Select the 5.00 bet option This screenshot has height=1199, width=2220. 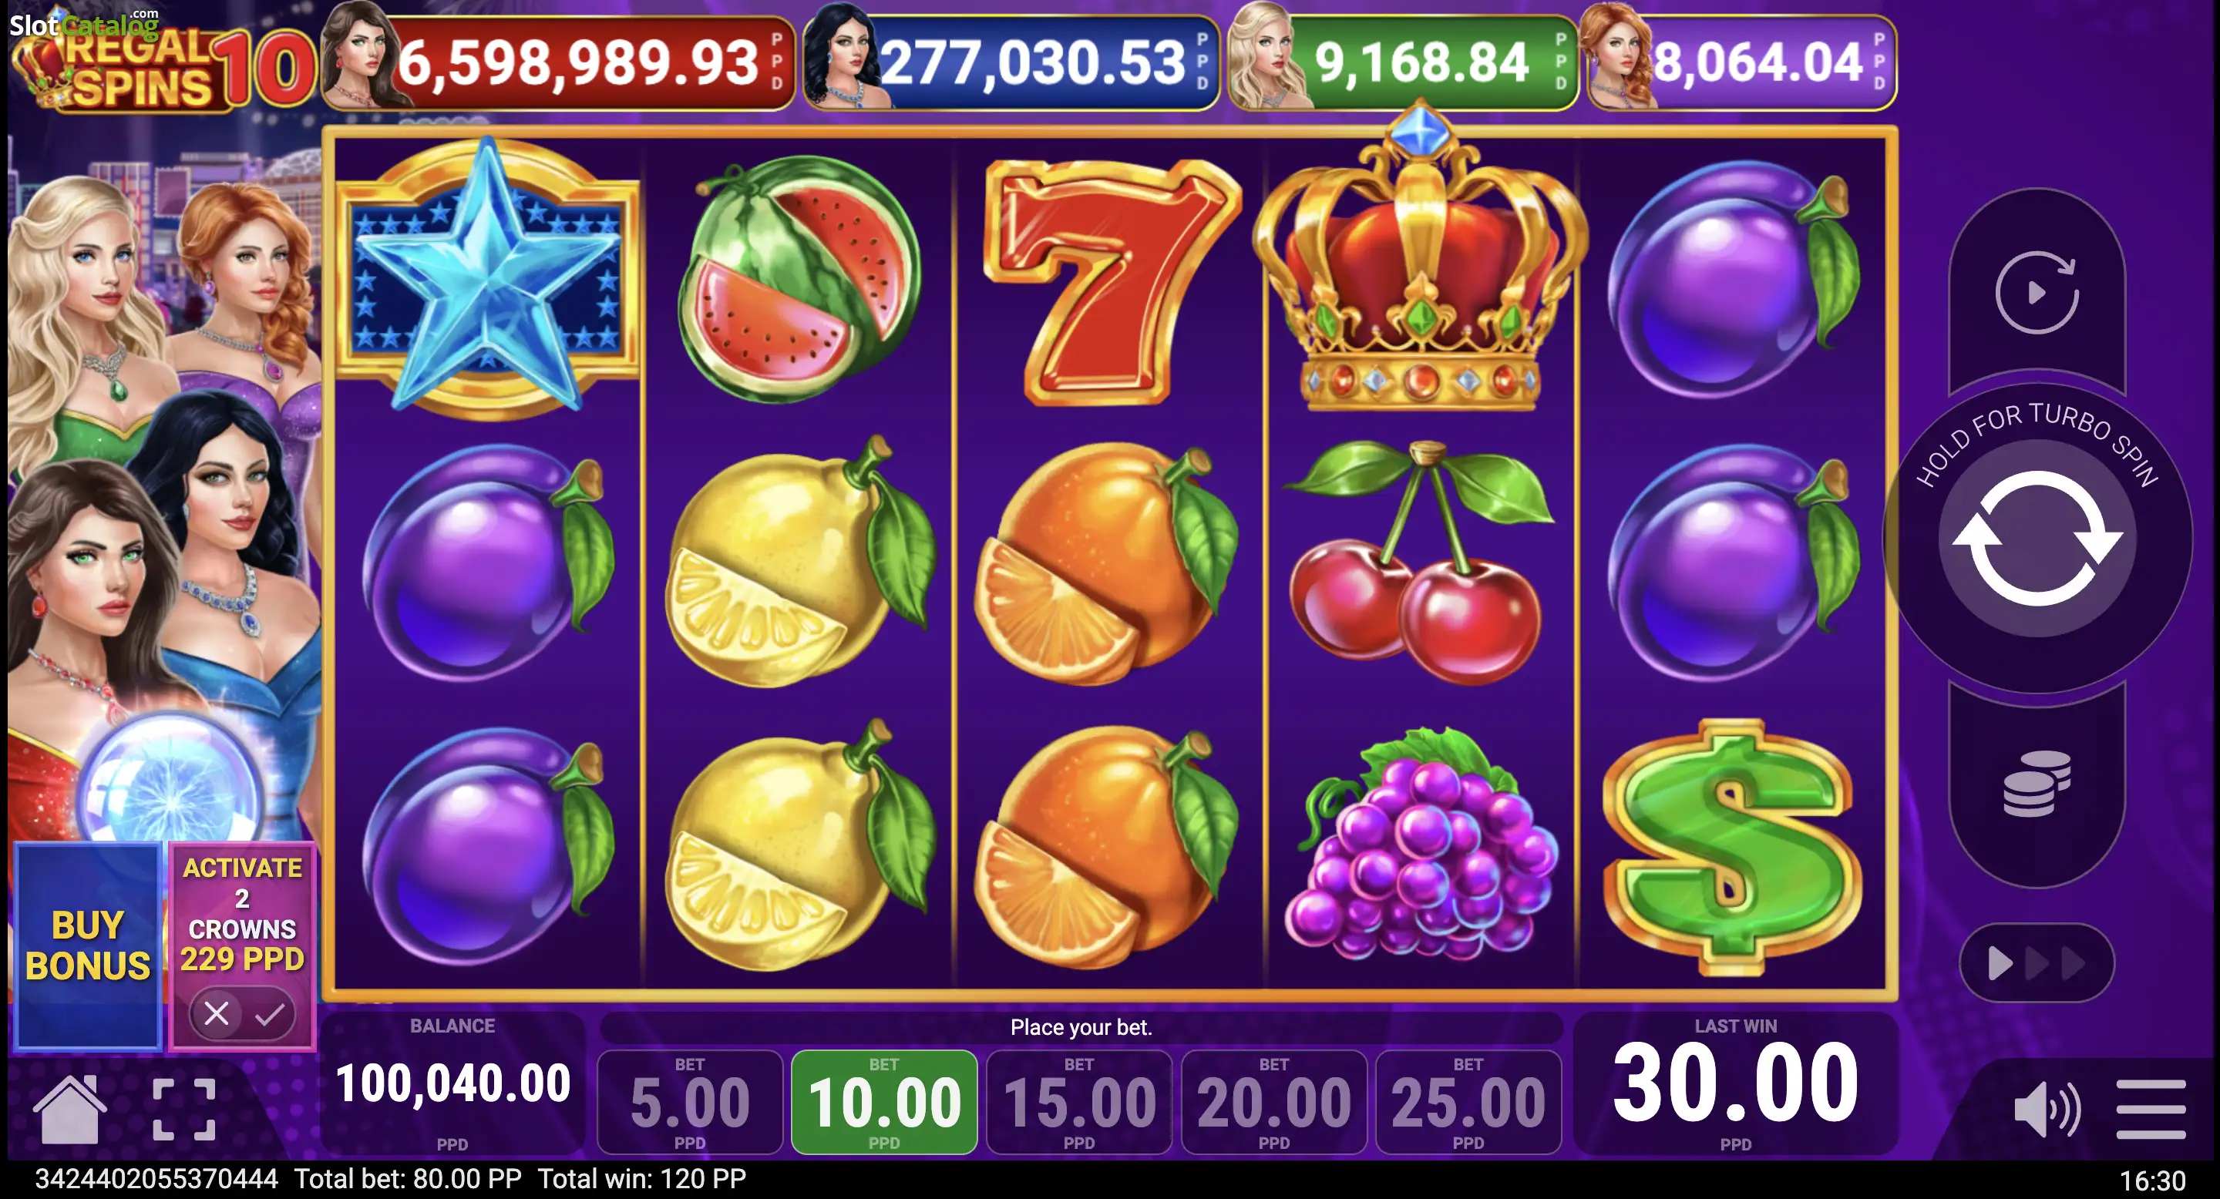click(x=689, y=1103)
